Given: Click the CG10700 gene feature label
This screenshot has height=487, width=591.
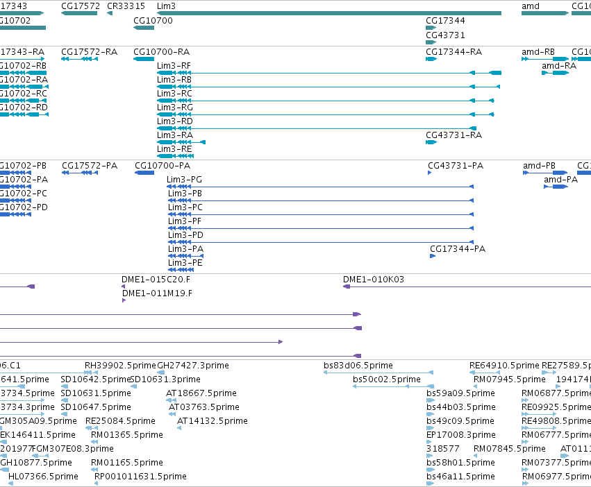Looking at the screenshot, I should (x=153, y=20).
